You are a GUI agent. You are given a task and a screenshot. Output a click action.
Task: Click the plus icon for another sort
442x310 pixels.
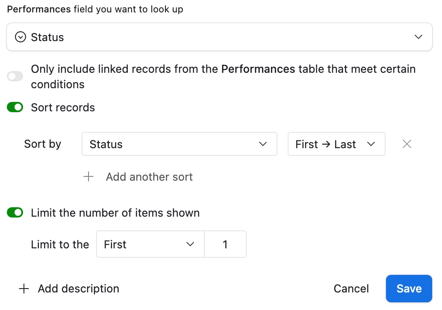(x=88, y=177)
